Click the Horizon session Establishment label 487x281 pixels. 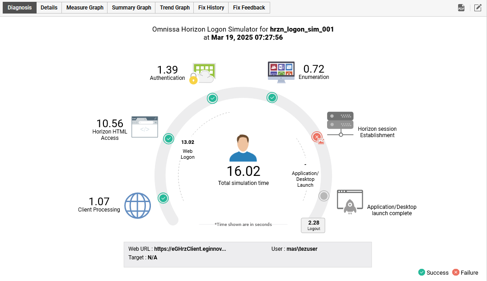(377, 132)
